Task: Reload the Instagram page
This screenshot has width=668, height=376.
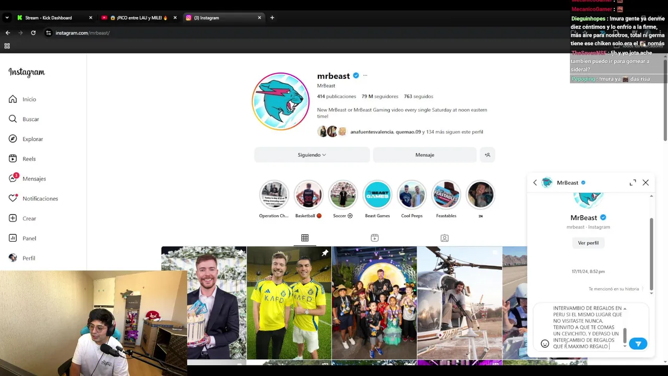Action: (33, 33)
